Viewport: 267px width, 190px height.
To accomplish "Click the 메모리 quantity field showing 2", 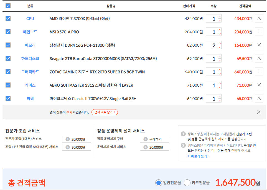I will point(212,45).
